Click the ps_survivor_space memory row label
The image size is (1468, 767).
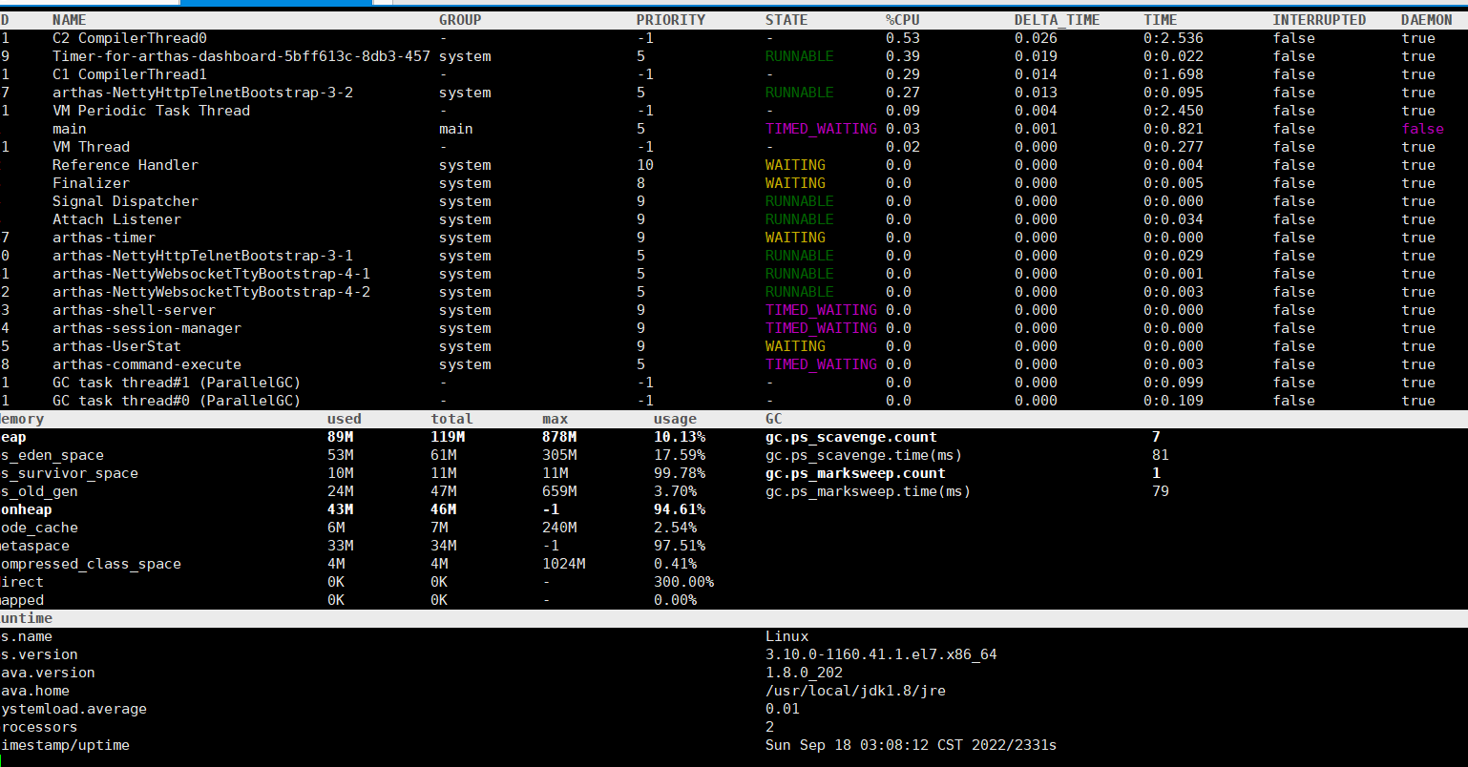click(69, 473)
